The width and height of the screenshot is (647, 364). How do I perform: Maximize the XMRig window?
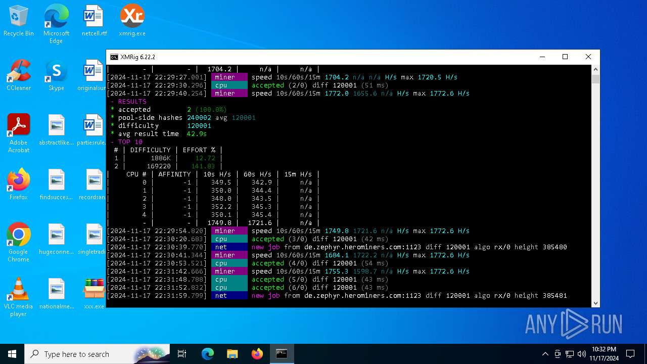565,57
